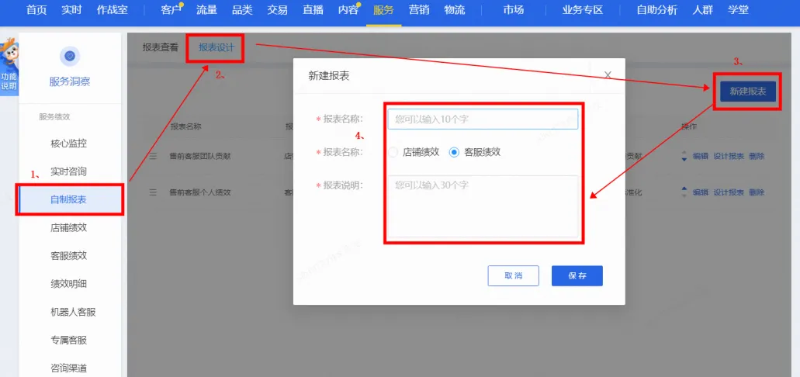Open the 营销 navigation item

419,9
